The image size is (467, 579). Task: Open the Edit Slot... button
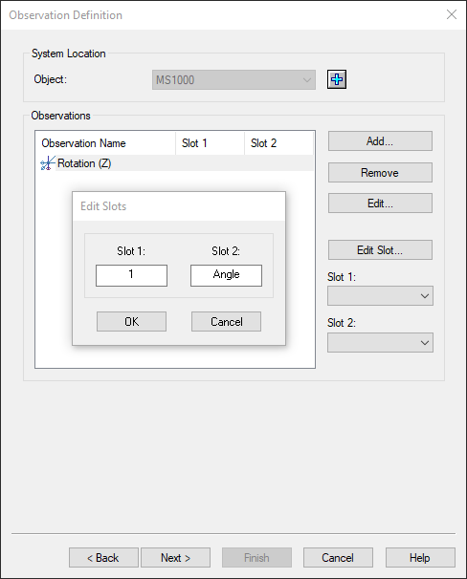pos(380,250)
